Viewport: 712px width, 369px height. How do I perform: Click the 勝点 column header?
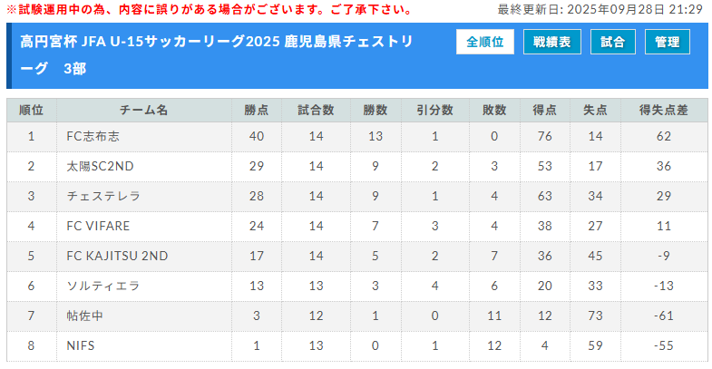click(257, 111)
